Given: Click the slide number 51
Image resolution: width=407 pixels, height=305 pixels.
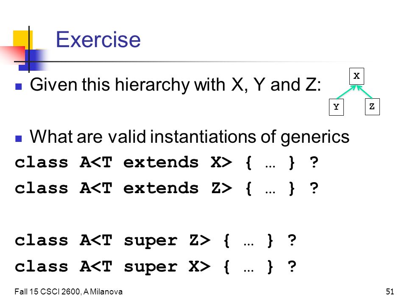Looking at the screenshot, I should pyautogui.click(x=390, y=292).
